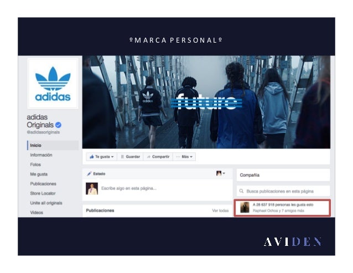Viewport: 353px width, 273px height.
Task: Open the Me gusta section
Action: tap(39, 174)
